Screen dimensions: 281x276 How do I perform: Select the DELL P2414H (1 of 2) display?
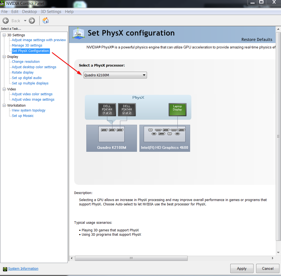pos(107,110)
